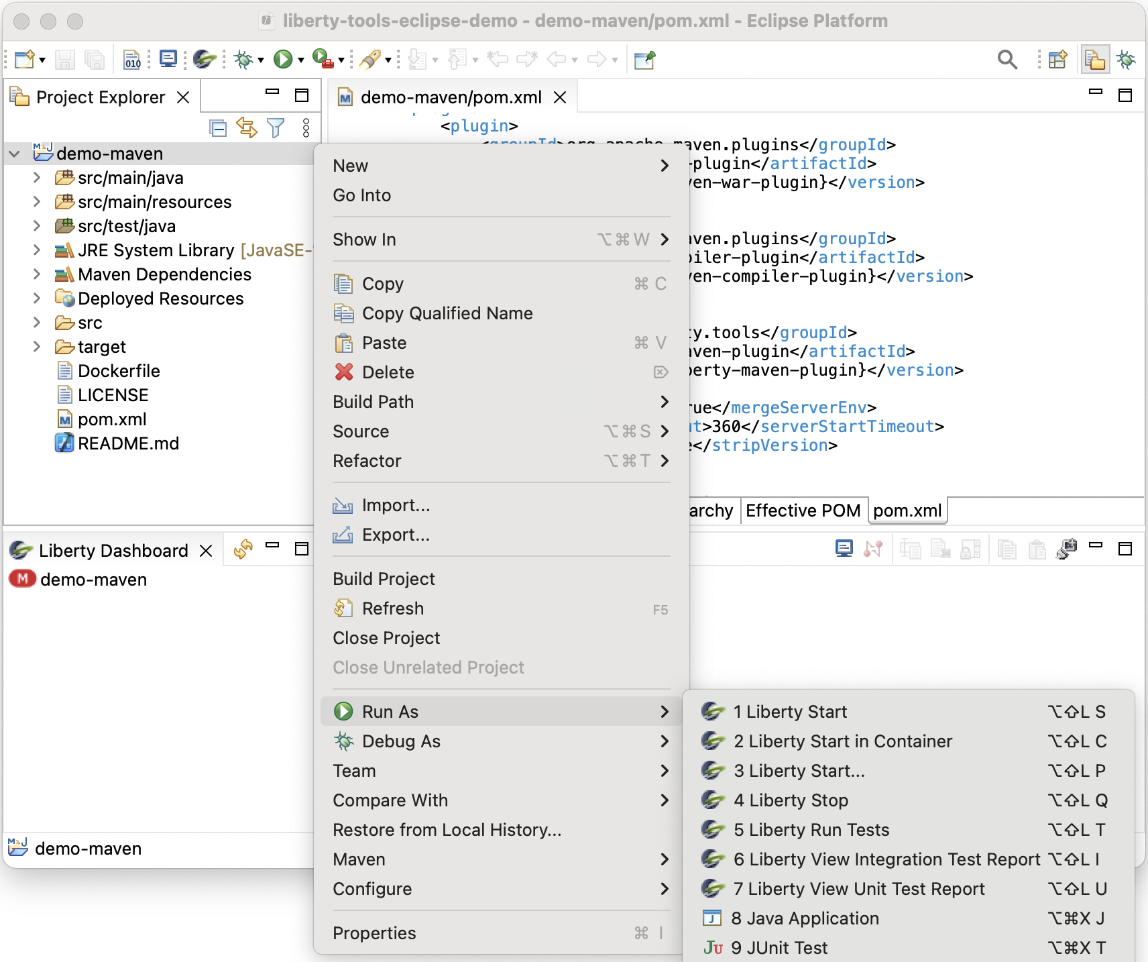Click the Save All toolbar icon
Screen dimensions: 1148x962
point(95,60)
